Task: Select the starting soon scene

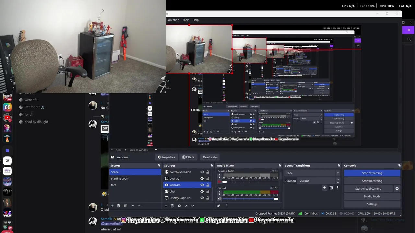Action: (x=135, y=179)
